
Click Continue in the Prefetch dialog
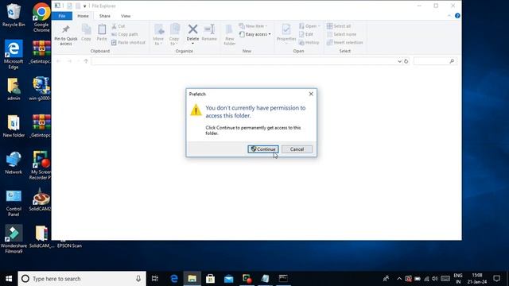[263, 149]
